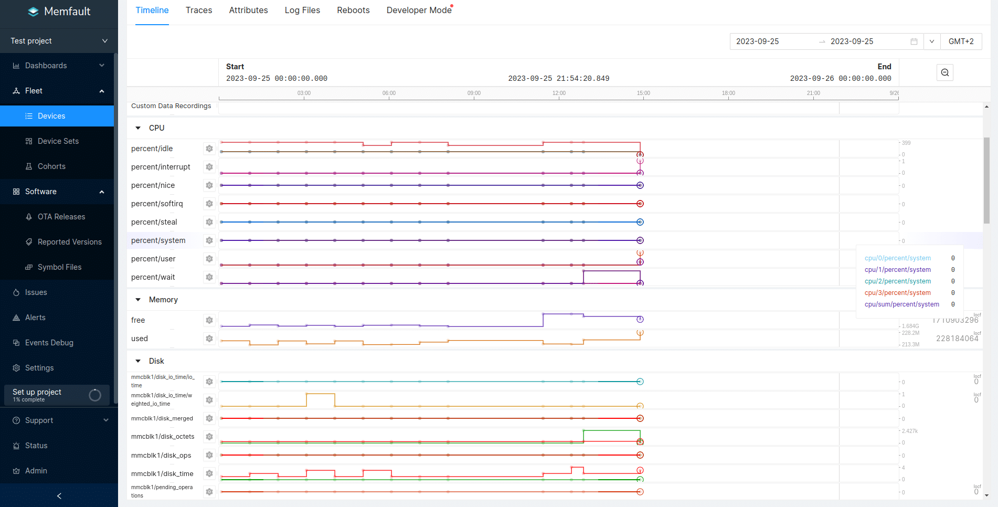Open Symbol Files page

(x=57, y=267)
